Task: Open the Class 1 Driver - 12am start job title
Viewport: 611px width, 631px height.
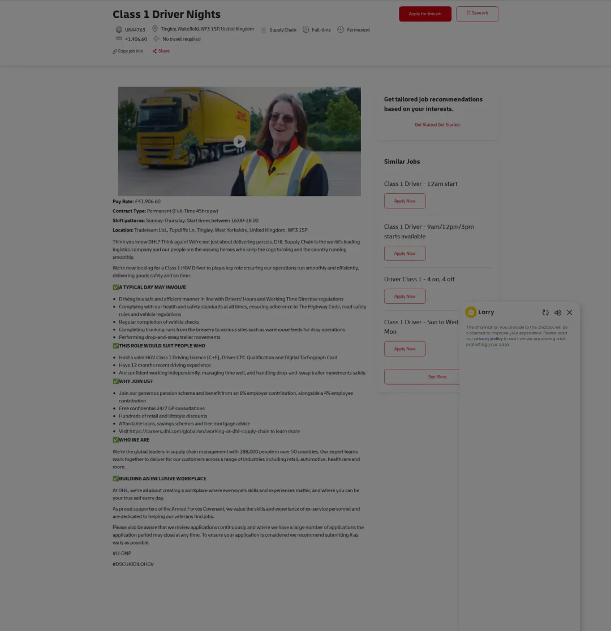Action: coord(420,184)
